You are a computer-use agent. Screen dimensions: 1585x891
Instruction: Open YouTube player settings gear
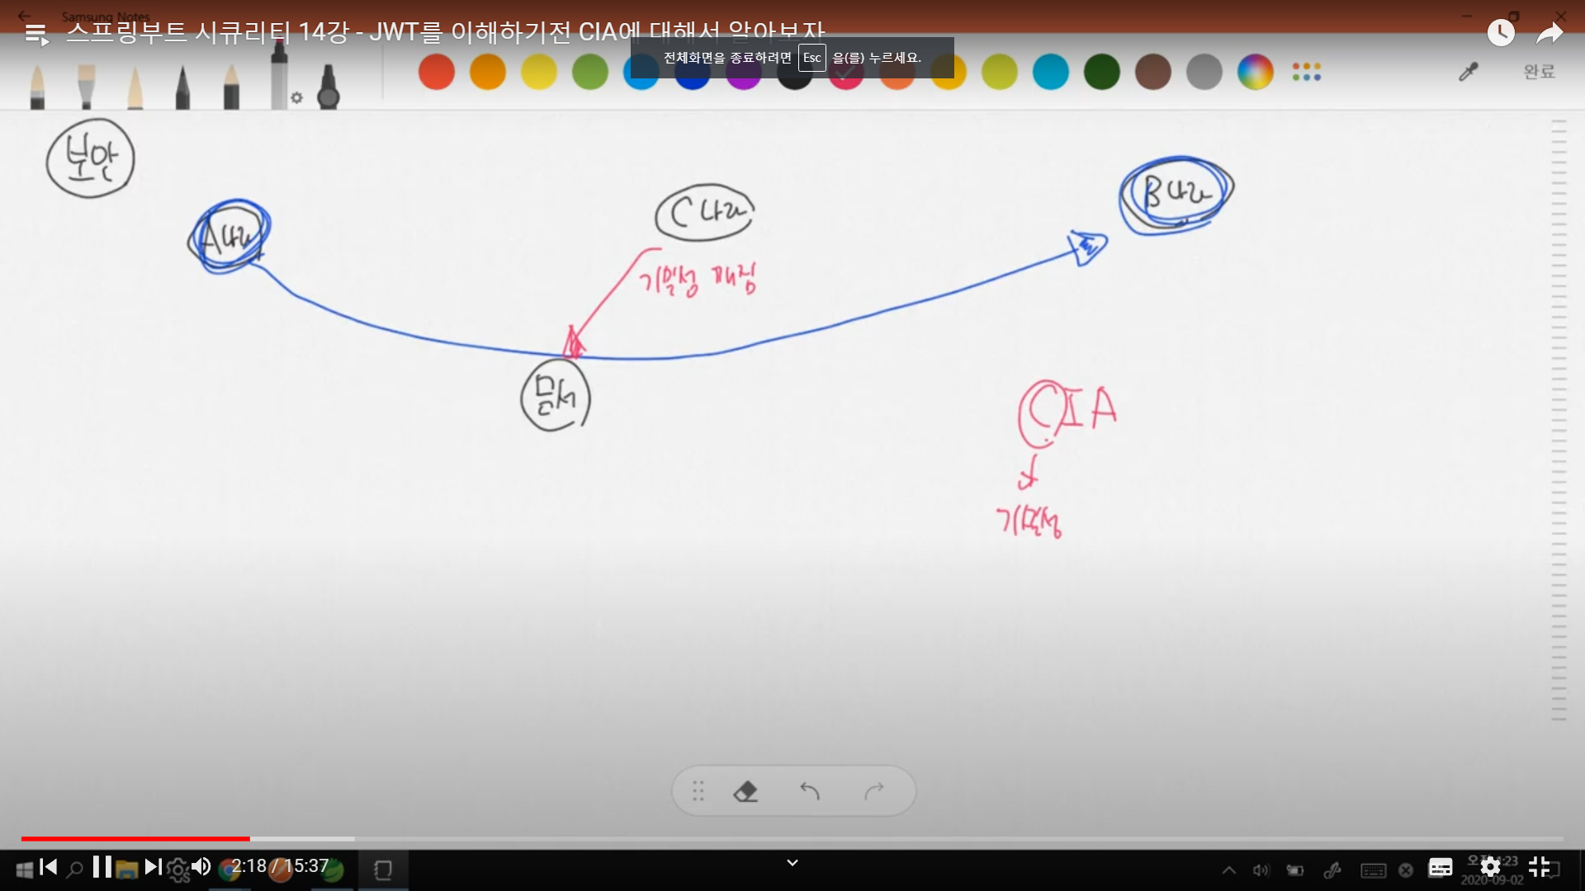pyautogui.click(x=1490, y=867)
